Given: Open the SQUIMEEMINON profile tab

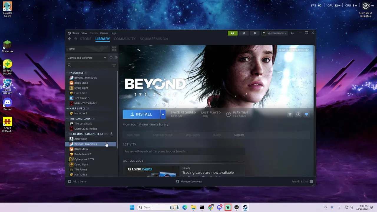Looking at the screenshot, I should (154, 39).
